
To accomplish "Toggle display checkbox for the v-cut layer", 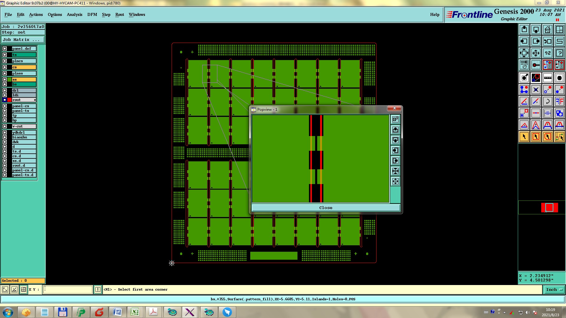I will [x=5, y=126].
